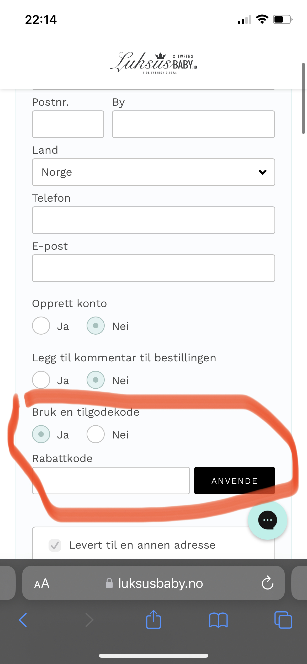307x664 pixels.
Task: Open the AA reader text options
Action: point(42,583)
